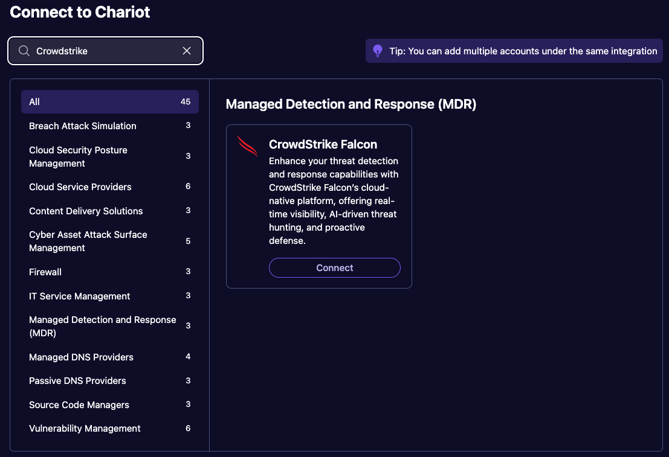Filter by IT Service Management
This screenshot has height=457, width=669.
109,296
